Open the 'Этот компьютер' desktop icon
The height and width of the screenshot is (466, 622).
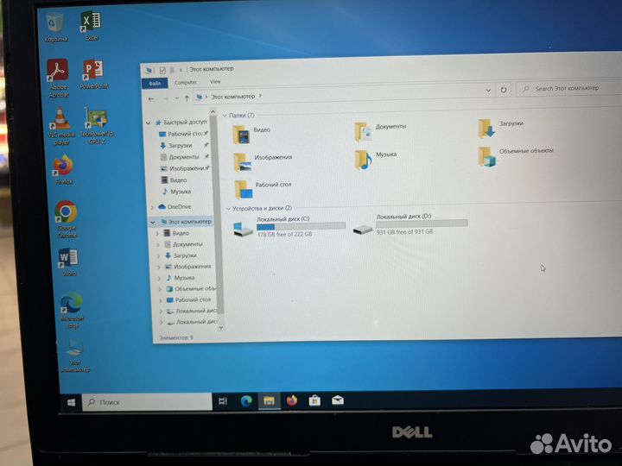74,355
